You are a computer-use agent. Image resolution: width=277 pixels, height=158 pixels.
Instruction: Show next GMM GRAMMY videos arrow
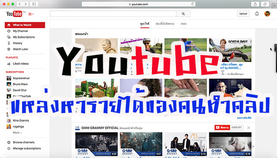click(253, 146)
